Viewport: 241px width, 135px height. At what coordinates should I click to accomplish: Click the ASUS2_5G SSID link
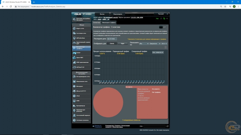106,19
